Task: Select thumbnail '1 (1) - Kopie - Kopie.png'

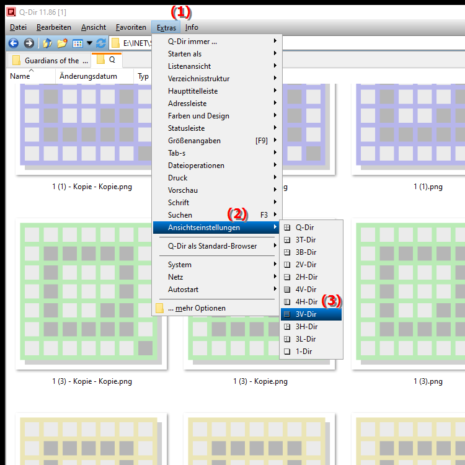Action: (84, 130)
